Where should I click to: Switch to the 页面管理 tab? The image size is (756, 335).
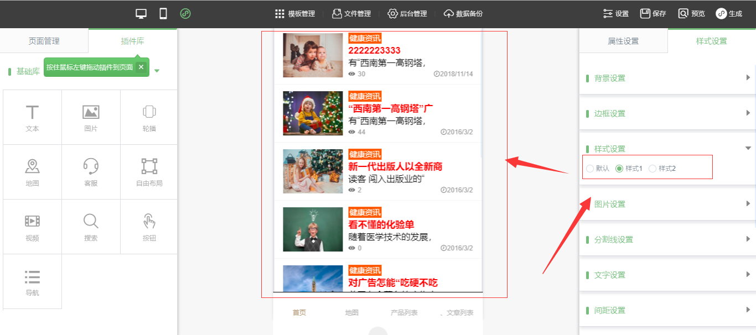click(x=44, y=41)
